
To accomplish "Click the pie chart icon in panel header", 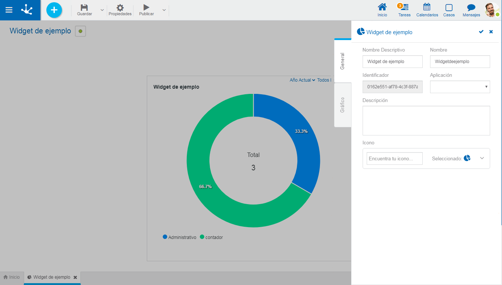I will pyautogui.click(x=361, y=32).
